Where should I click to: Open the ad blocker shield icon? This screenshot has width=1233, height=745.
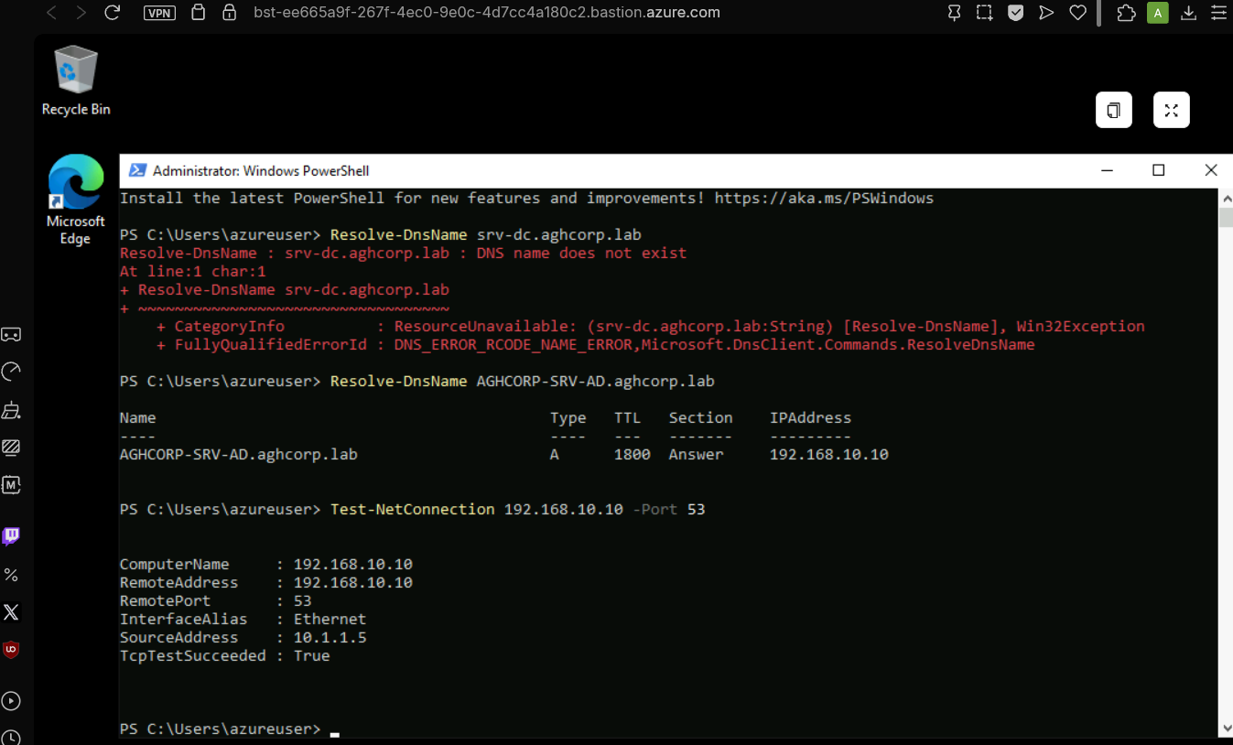tap(1015, 13)
